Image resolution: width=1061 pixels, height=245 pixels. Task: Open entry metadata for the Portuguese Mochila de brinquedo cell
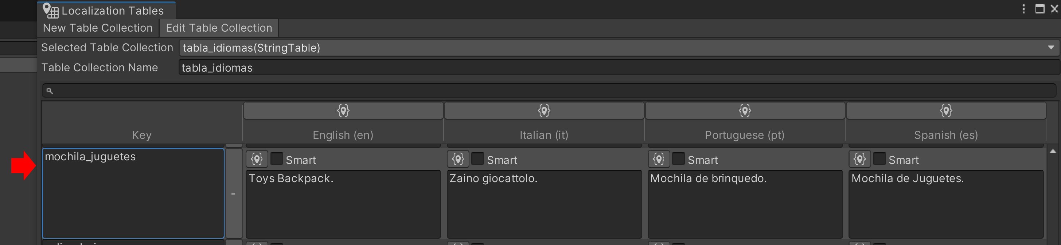click(x=659, y=159)
